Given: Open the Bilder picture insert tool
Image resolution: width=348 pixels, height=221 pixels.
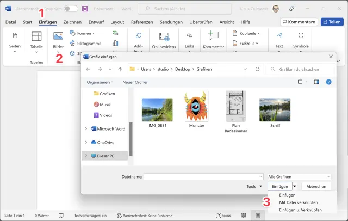Looking at the screenshot, I should coord(58,39).
